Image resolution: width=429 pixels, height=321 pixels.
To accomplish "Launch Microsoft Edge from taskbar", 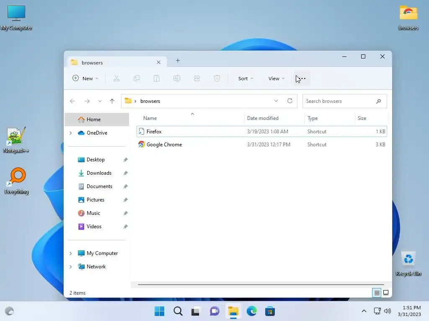I will click(251, 311).
